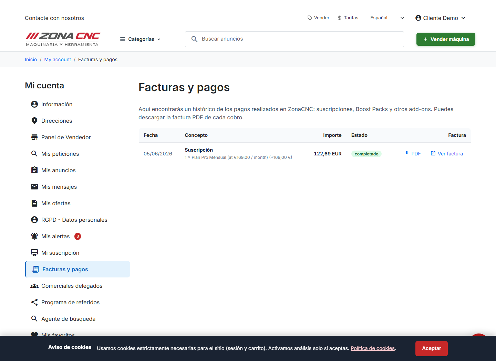Image resolution: width=496 pixels, height=361 pixels.
Task: Click the Facturas y pagos breadcrumb text
Action: point(98,59)
